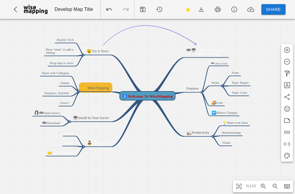
Task: Zoom in using the magnifier plus icon
Action: pyautogui.click(x=263, y=186)
